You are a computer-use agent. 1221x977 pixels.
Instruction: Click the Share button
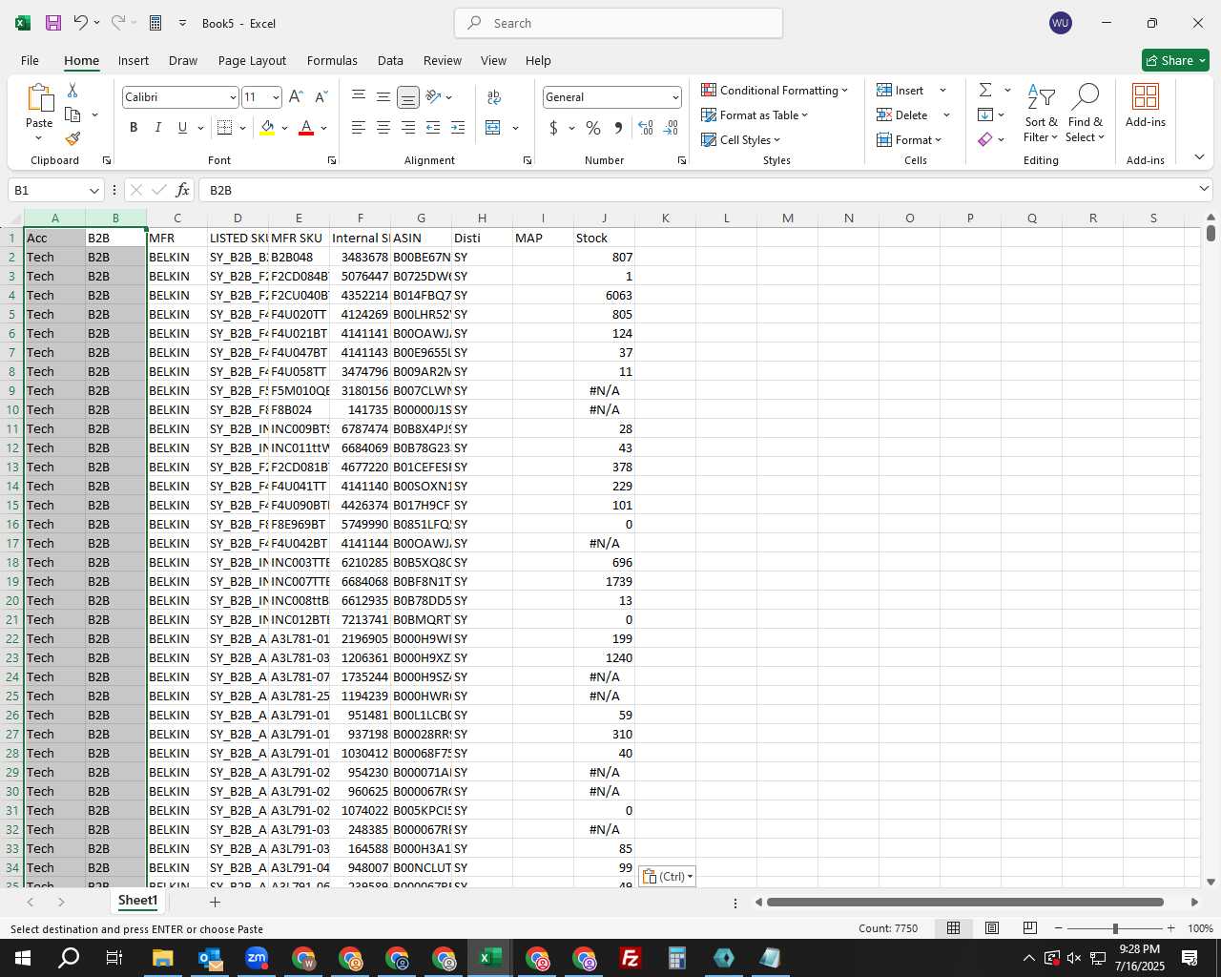pos(1175,60)
